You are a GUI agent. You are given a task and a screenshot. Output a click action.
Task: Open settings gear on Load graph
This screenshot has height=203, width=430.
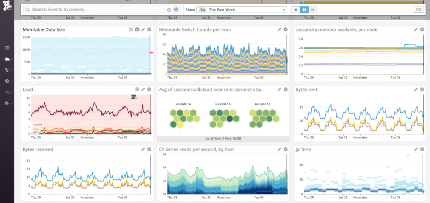[x=149, y=89]
